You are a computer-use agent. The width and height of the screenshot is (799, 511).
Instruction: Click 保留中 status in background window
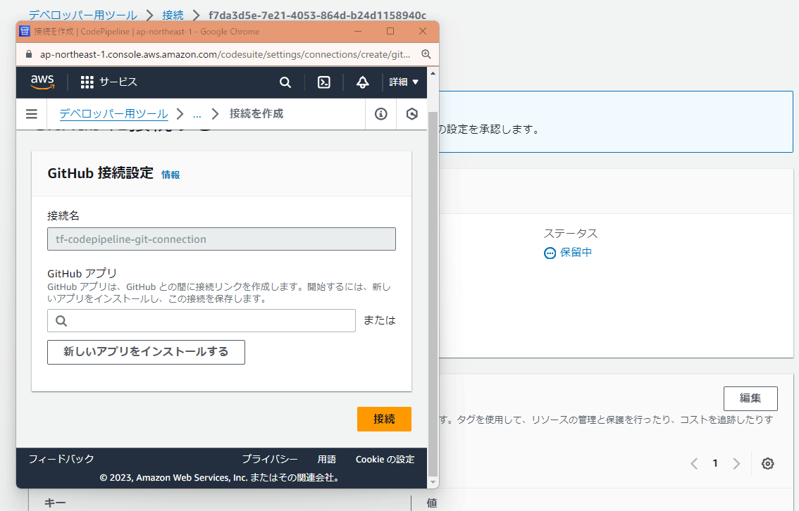(576, 253)
